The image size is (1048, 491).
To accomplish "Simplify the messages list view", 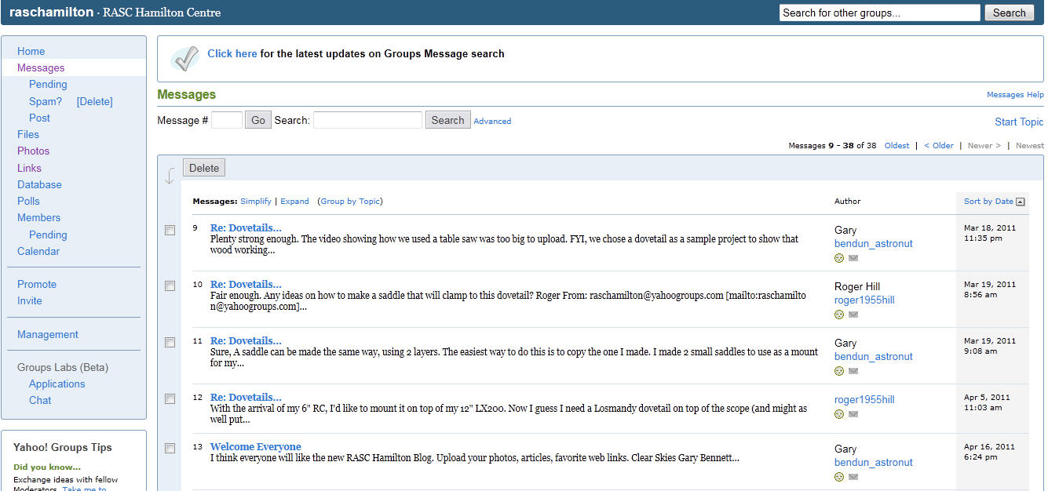I will (x=255, y=202).
